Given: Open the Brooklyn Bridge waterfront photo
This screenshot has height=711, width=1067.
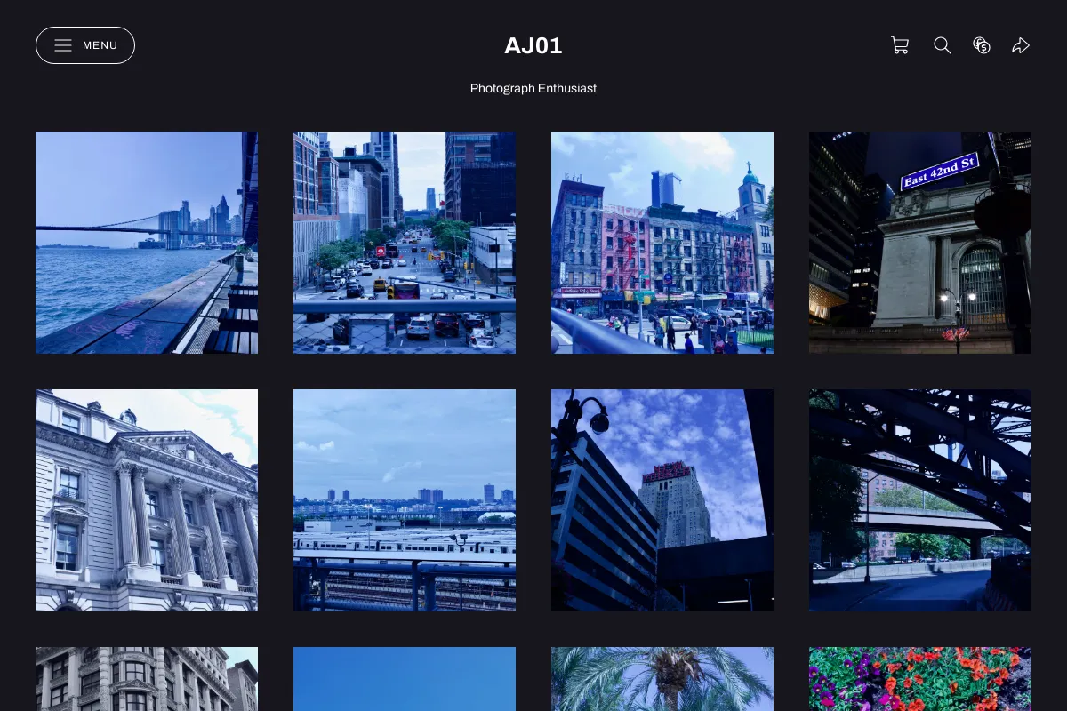Looking at the screenshot, I should 147,243.
